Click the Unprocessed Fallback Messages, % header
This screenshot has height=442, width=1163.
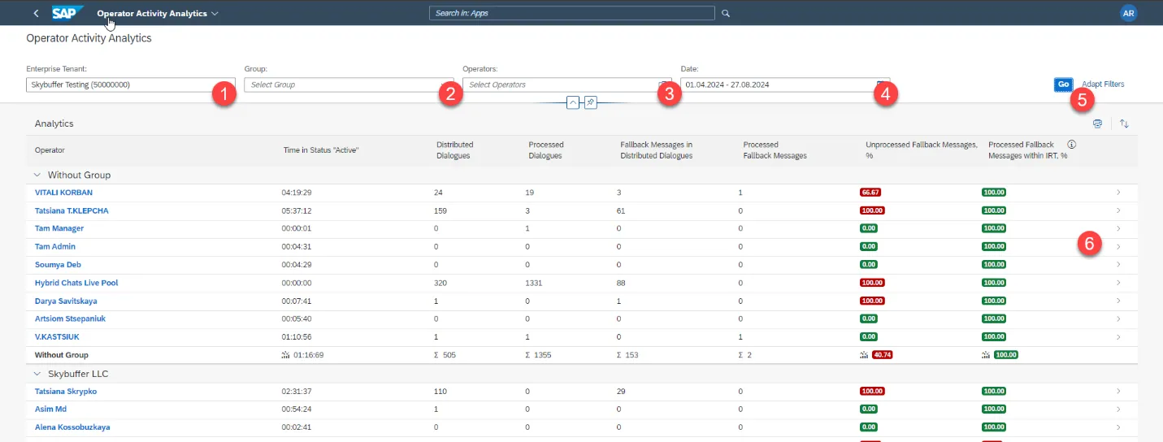(x=921, y=149)
